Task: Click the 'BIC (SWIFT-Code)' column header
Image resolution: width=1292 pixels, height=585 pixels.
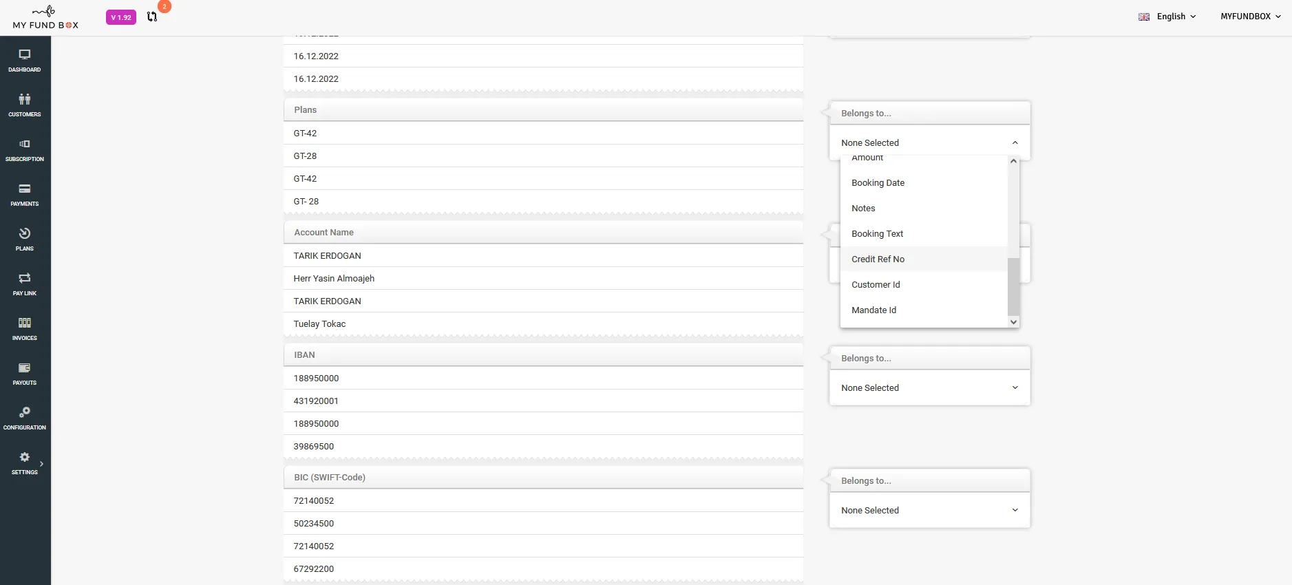Action: tap(543, 478)
